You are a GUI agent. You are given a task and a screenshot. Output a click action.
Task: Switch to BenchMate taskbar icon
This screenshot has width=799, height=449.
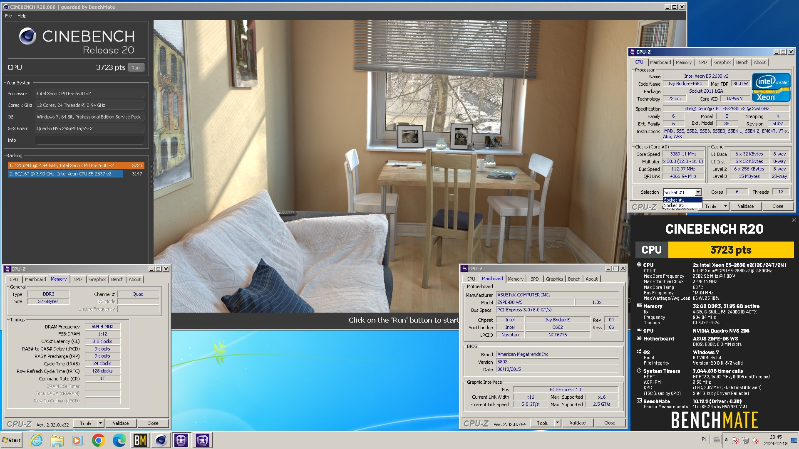140,440
